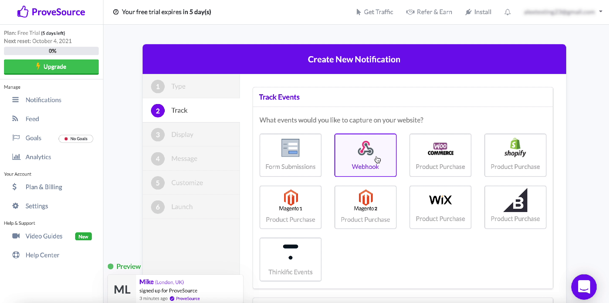609x303 pixels.
Task: Click the dollar sign billing icon
Action: (x=15, y=187)
